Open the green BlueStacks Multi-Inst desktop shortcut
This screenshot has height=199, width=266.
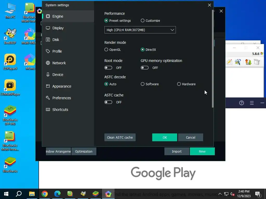[x=29, y=13]
